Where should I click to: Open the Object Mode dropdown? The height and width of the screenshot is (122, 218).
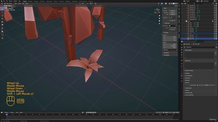coord(9,4)
